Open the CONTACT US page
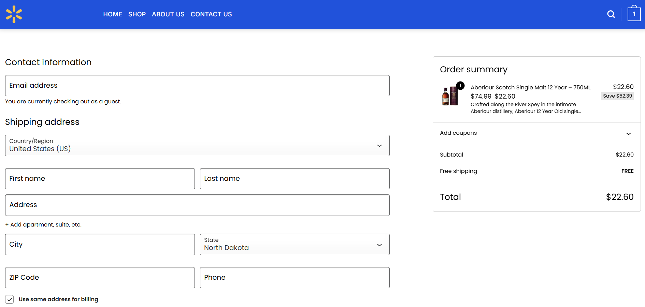This screenshot has height=307, width=645. [x=211, y=14]
